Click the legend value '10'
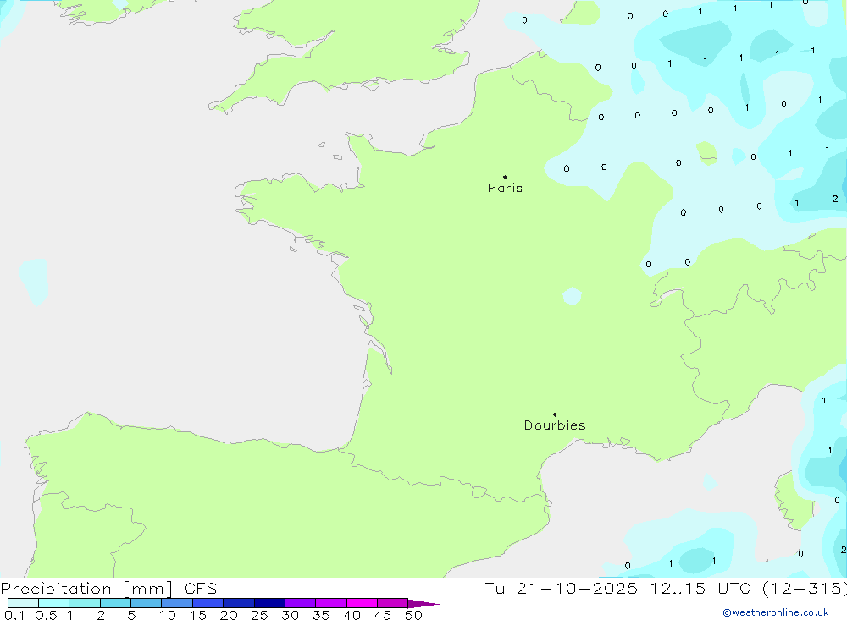Viewport: 847px width, 620px height. pos(168,615)
